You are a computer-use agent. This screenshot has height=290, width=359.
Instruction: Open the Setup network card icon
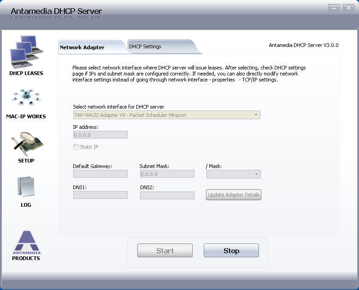[x=27, y=144]
